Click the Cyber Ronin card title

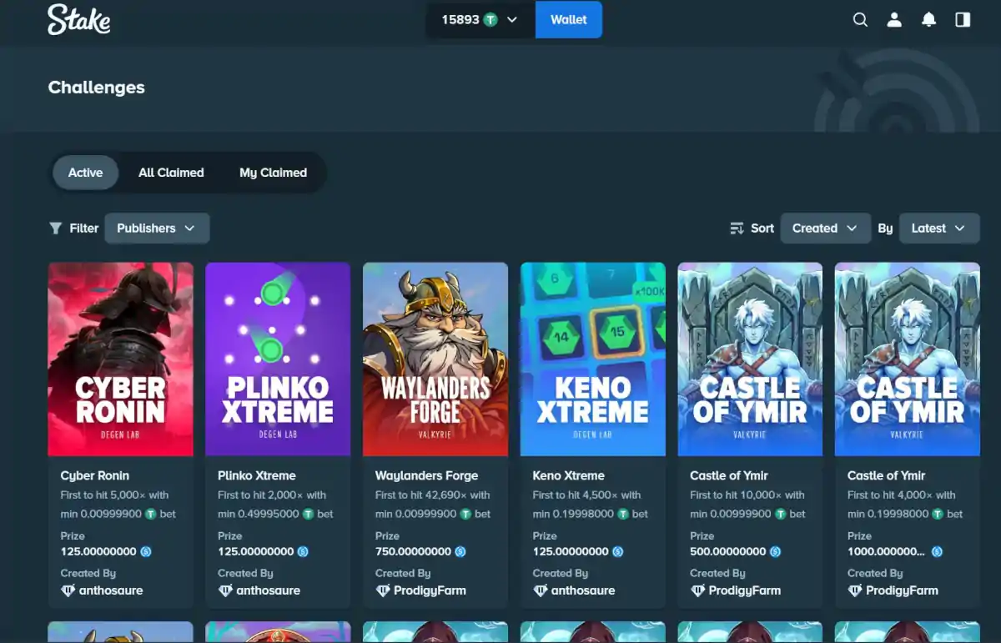[x=95, y=475]
